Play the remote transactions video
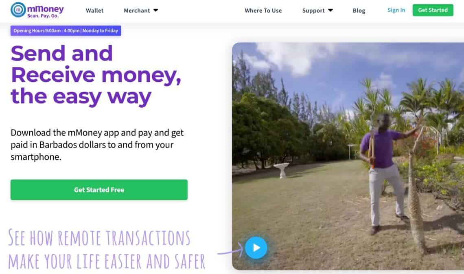This screenshot has height=274, width=464. coord(256,248)
